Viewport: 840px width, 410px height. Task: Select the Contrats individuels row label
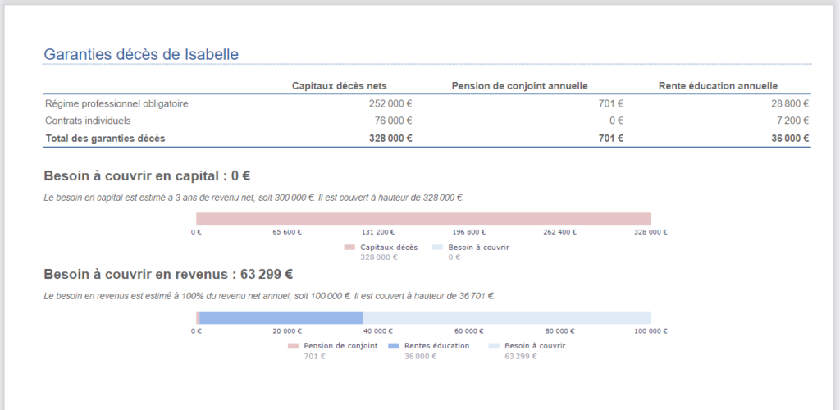click(x=87, y=121)
